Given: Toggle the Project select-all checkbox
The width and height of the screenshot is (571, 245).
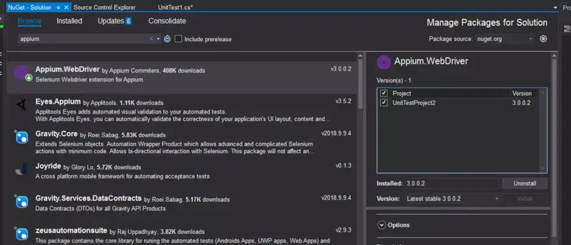Looking at the screenshot, I should [x=384, y=93].
